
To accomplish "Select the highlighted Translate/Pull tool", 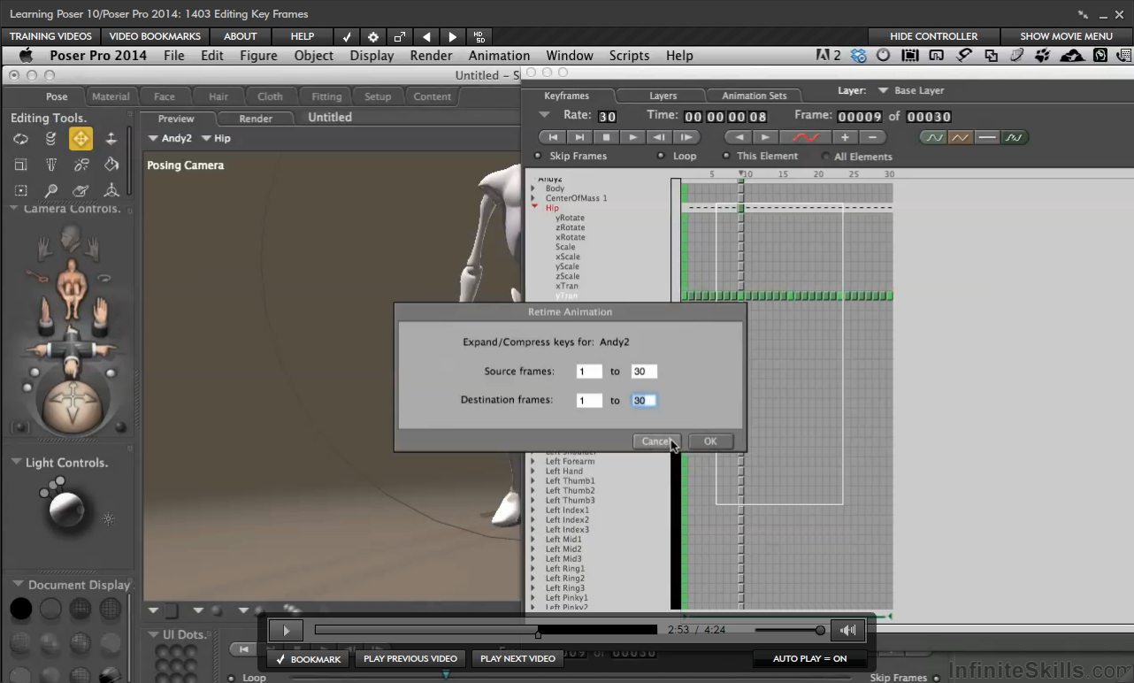I will (x=80, y=138).
